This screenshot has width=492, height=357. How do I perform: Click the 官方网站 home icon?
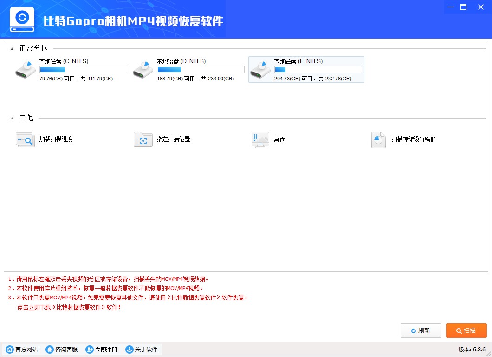[10, 350]
